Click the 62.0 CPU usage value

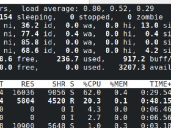click(x=92, y=93)
